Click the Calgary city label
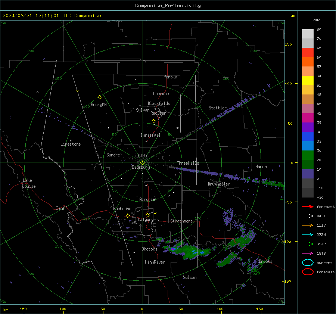The height and width of the screenshot is (314, 336). pyautogui.click(x=146, y=220)
